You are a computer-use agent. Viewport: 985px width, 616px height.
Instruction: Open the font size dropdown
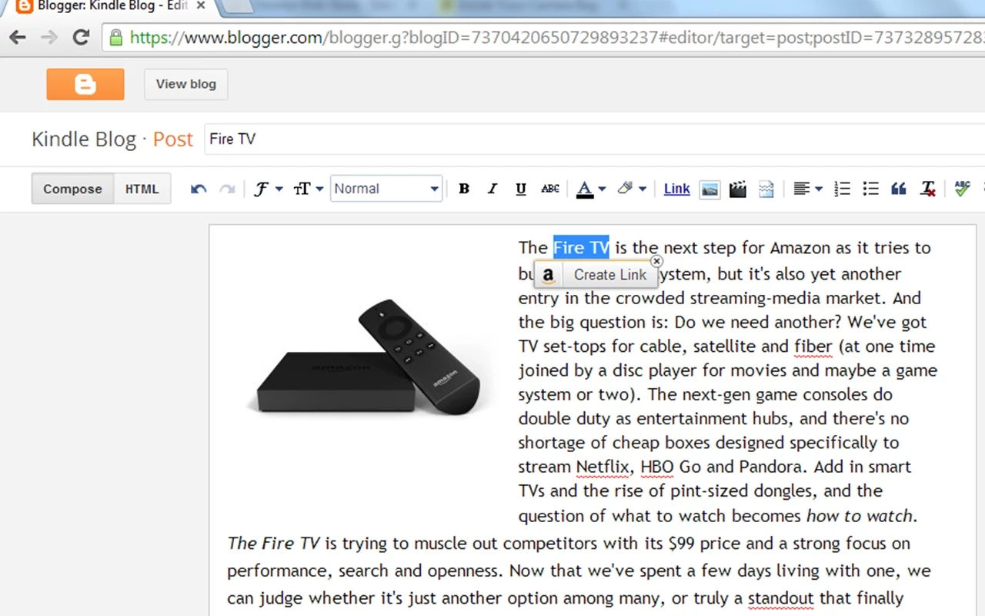[308, 189]
